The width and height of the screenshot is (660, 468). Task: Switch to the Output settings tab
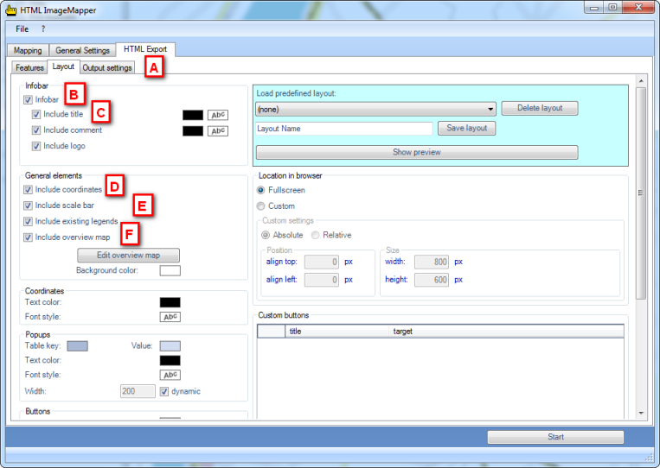click(107, 67)
